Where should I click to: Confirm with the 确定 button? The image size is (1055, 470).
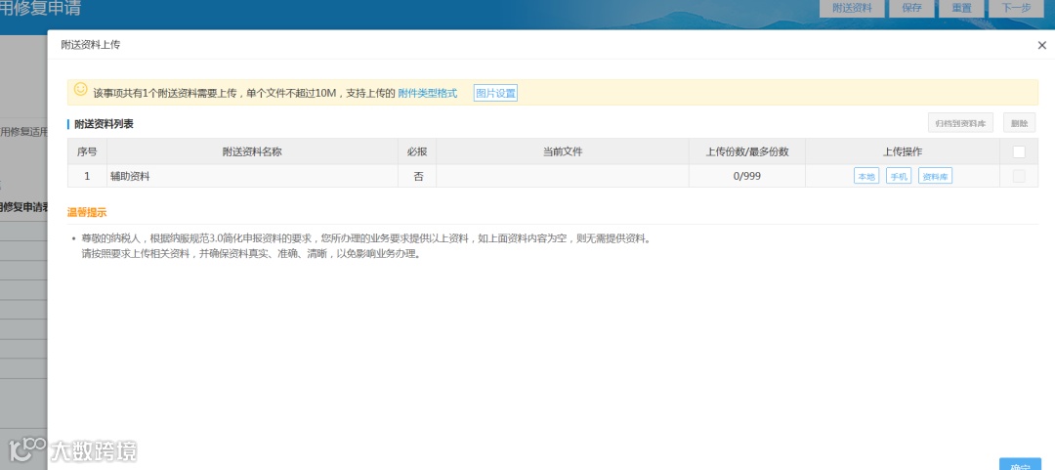pos(1020,464)
